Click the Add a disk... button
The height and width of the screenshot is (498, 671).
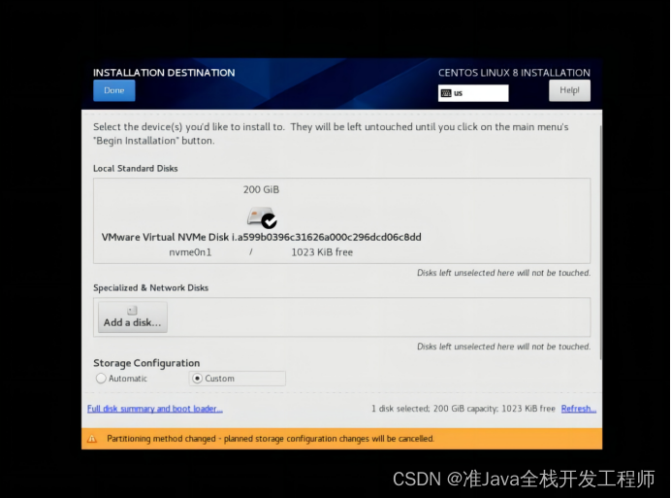133,317
